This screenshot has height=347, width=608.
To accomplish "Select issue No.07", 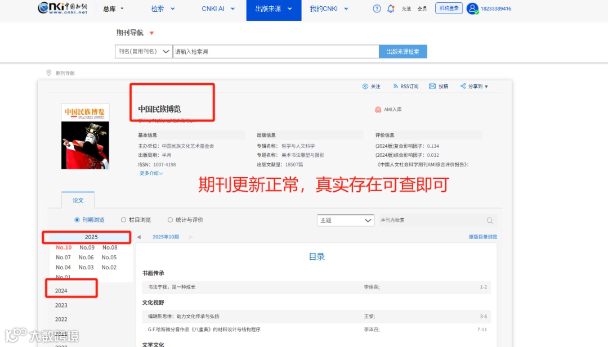I will [x=63, y=257].
